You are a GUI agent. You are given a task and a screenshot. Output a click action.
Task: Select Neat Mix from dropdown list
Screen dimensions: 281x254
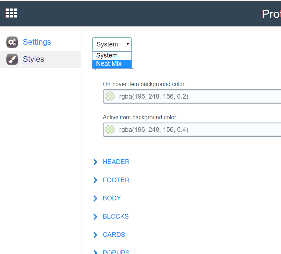point(112,64)
